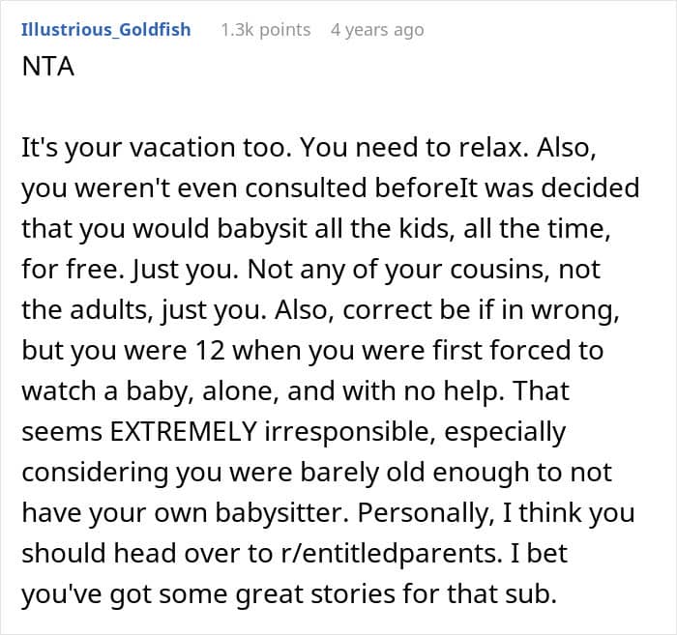Click the NTA verdict text
Image resolution: width=677 pixels, height=635 pixels.
48,67
